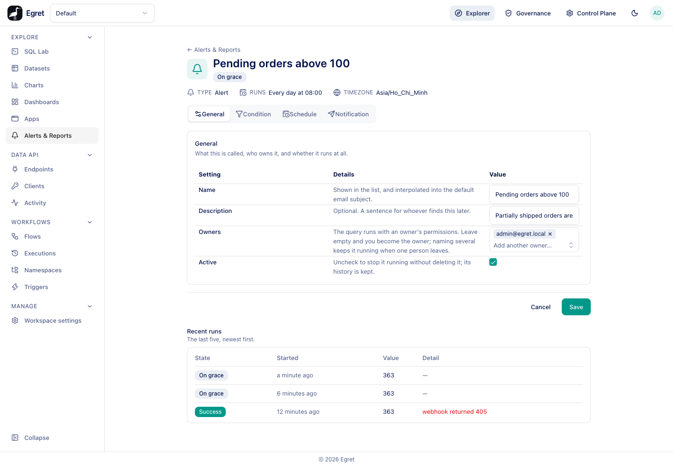Viewport: 673px width, 467px height.
Task: Open Apps in the sidebar
Action: tap(52, 119)
